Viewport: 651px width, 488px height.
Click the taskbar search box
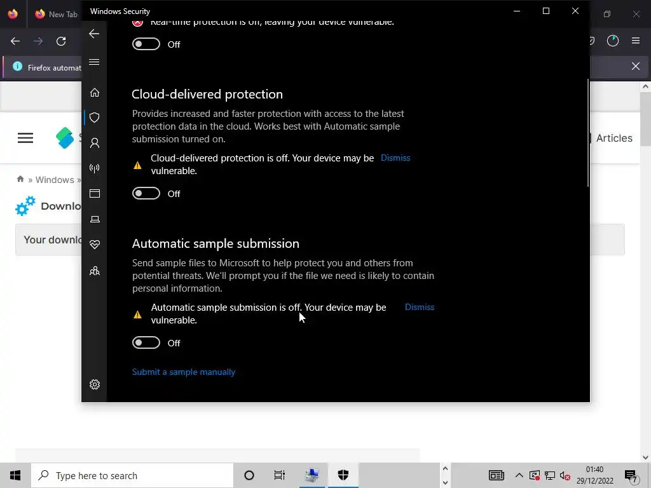[x=132, y=475]
